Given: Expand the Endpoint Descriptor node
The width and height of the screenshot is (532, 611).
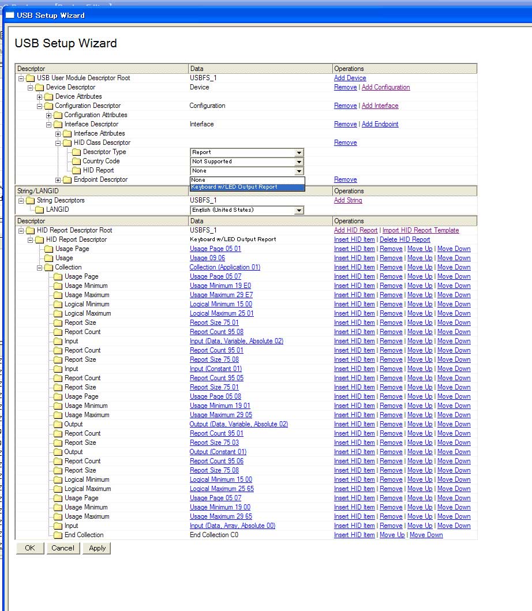Looking at the screenshot, I should pyautogui.click(x=58, y=180).
